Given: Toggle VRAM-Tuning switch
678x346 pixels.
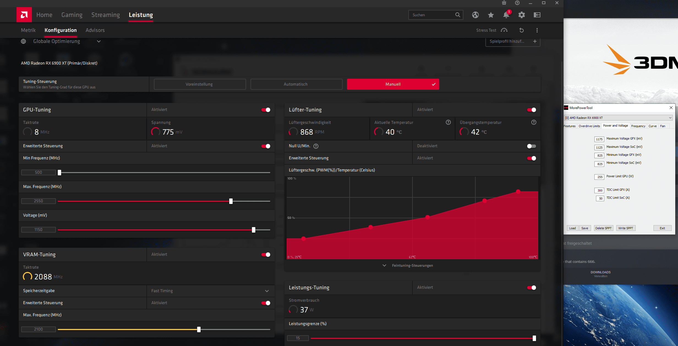Looking at the screenshot, I should tap(266, 255).
